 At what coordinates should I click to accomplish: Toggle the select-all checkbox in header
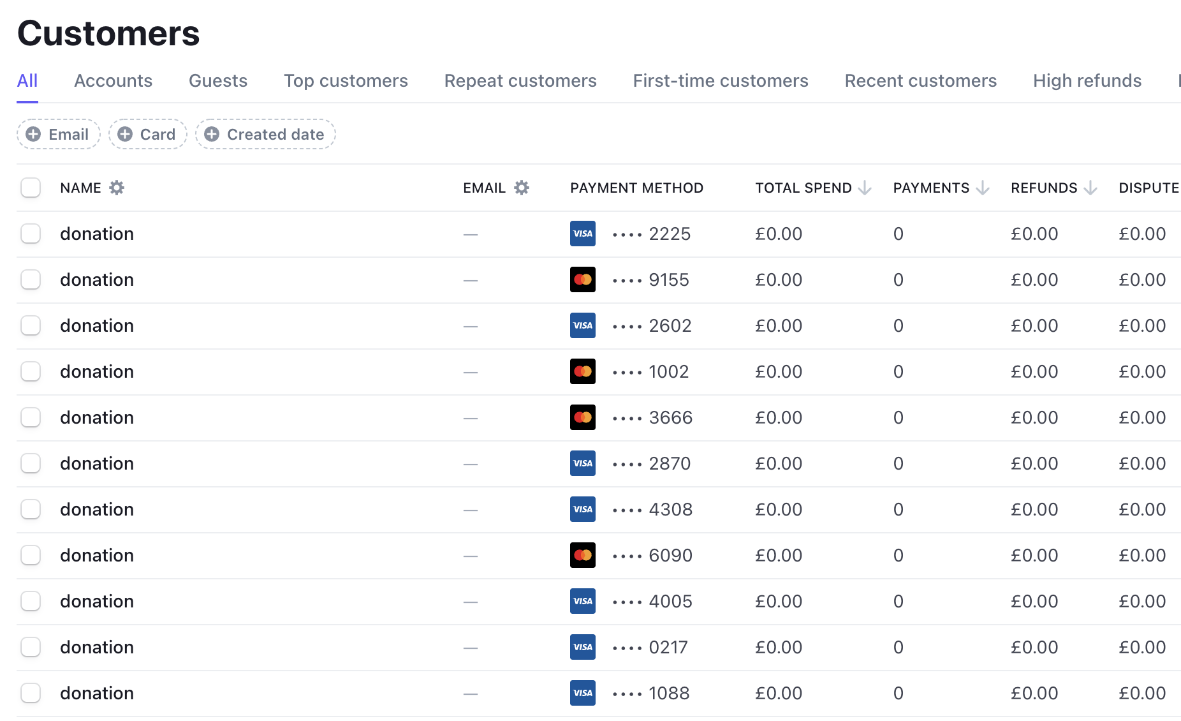[x=31, y=188]
